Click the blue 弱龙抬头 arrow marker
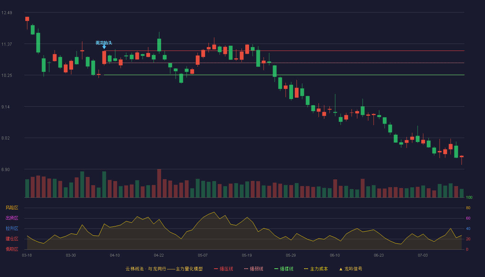485x277 pixels. click(x=104, y=47)
